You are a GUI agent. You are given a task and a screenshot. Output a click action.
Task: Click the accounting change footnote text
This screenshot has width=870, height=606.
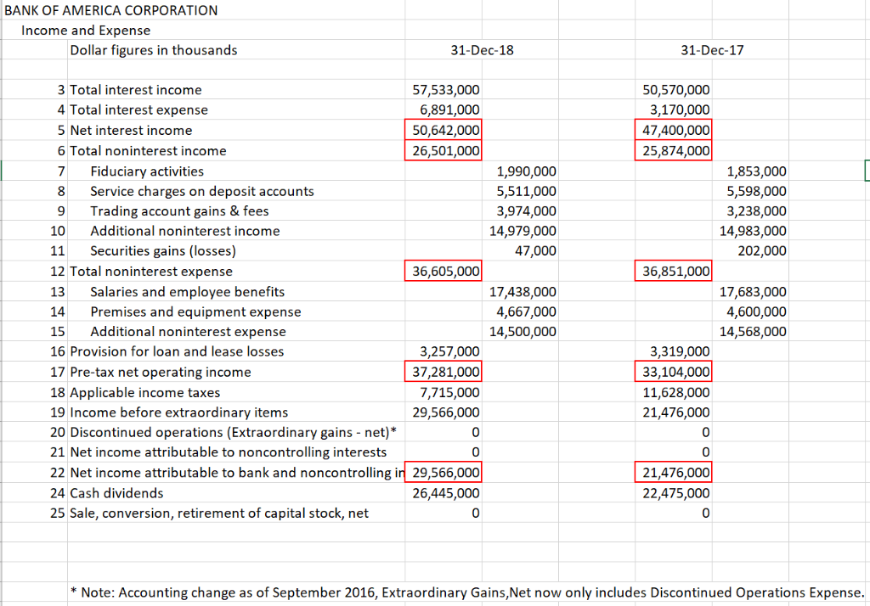(467, 592)
